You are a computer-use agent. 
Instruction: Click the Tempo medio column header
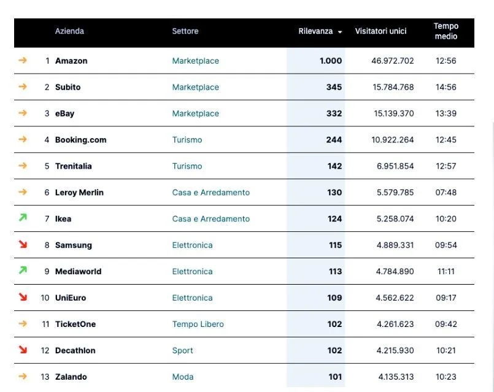tap(446, 31)
